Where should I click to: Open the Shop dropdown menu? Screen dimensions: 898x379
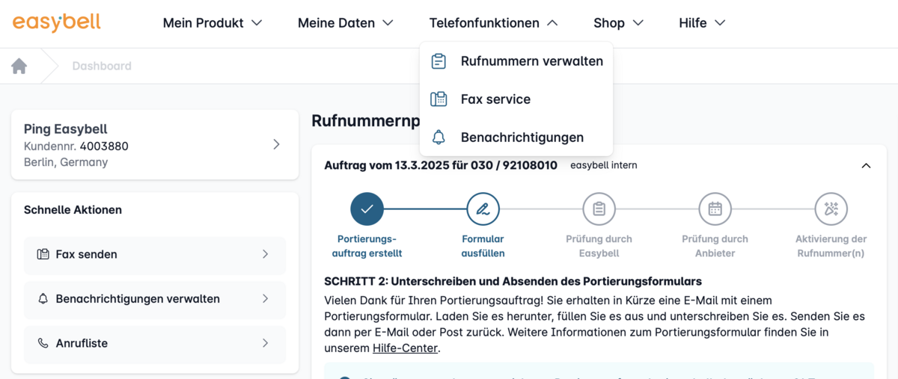point(618,23)
